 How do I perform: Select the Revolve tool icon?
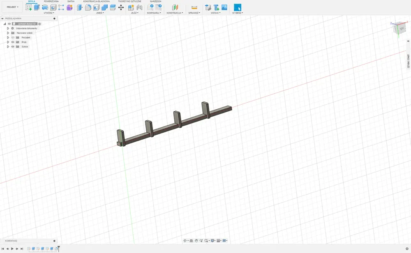[x=45, y=7]
